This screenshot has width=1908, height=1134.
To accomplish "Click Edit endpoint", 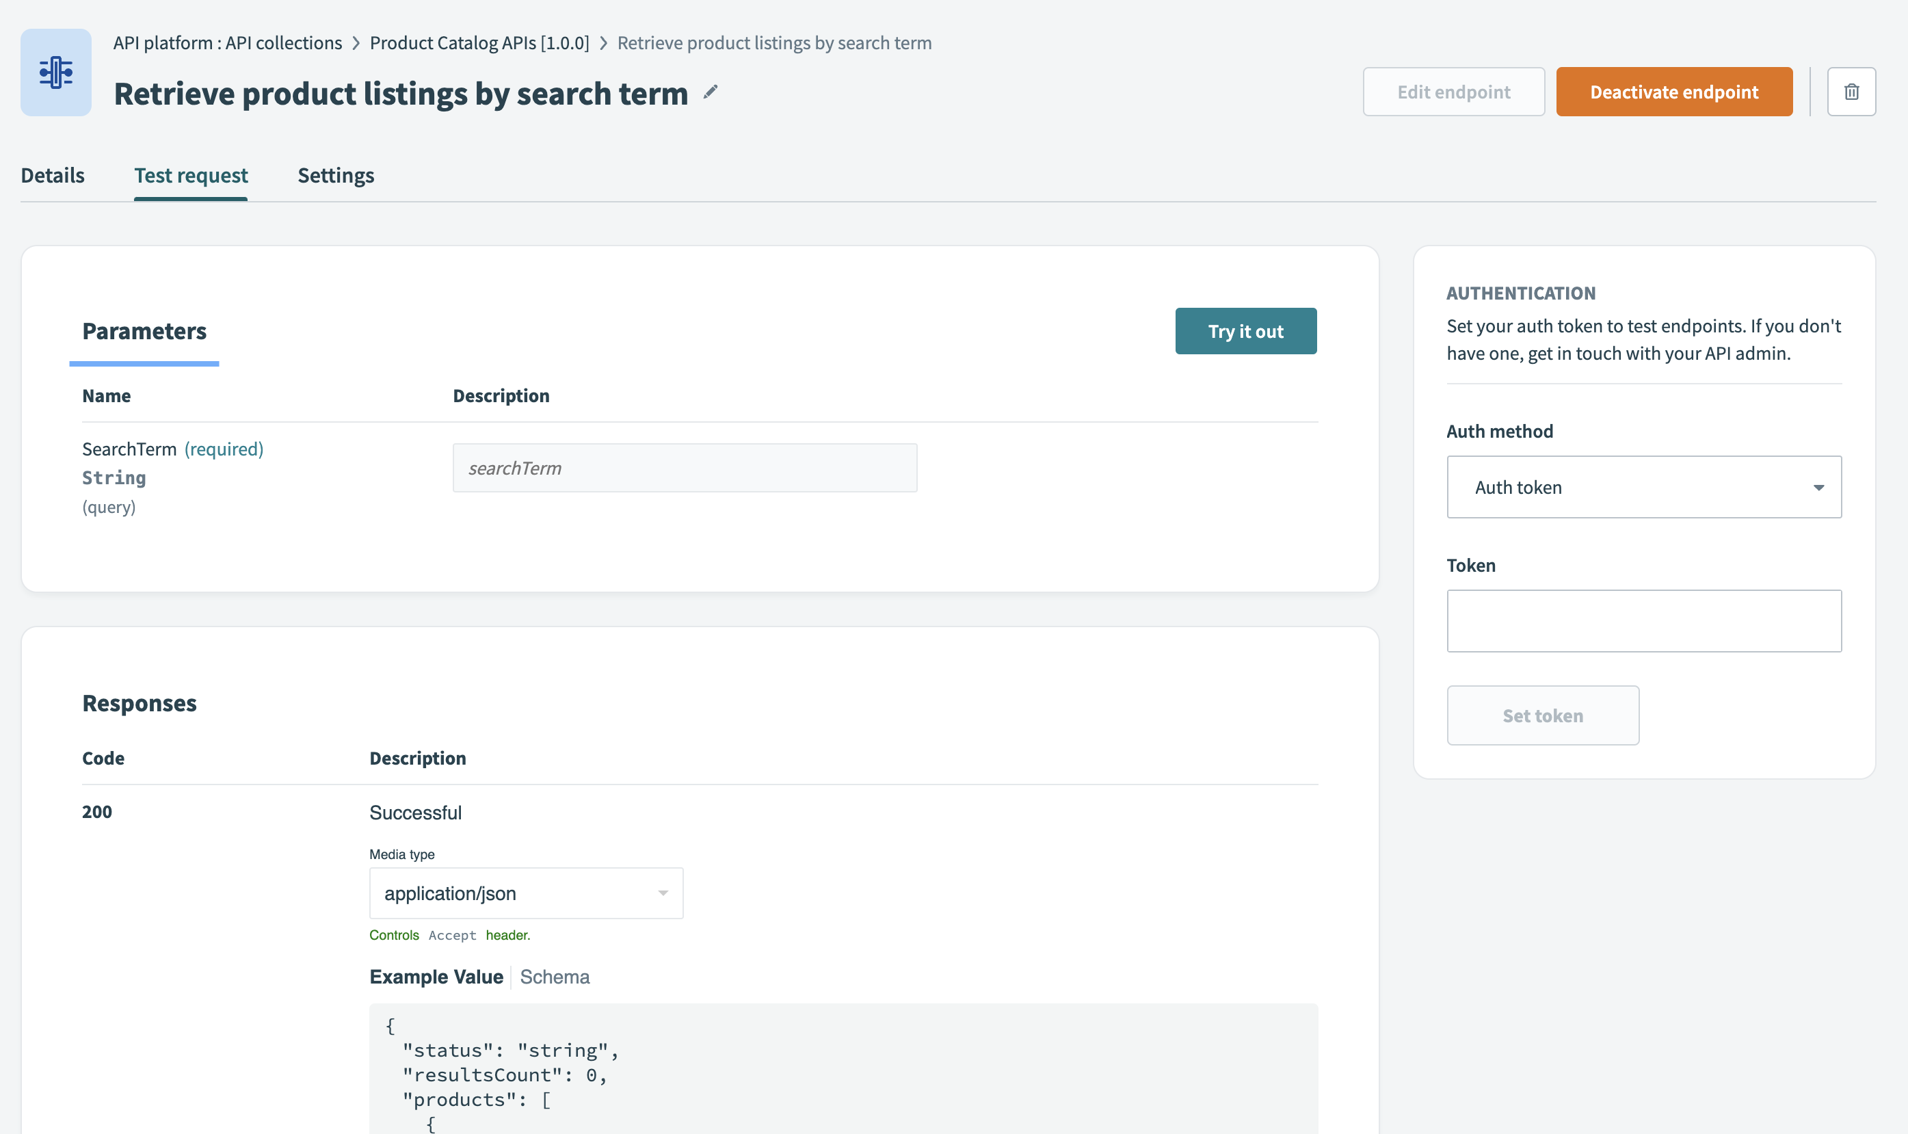I will [1453, 92].
